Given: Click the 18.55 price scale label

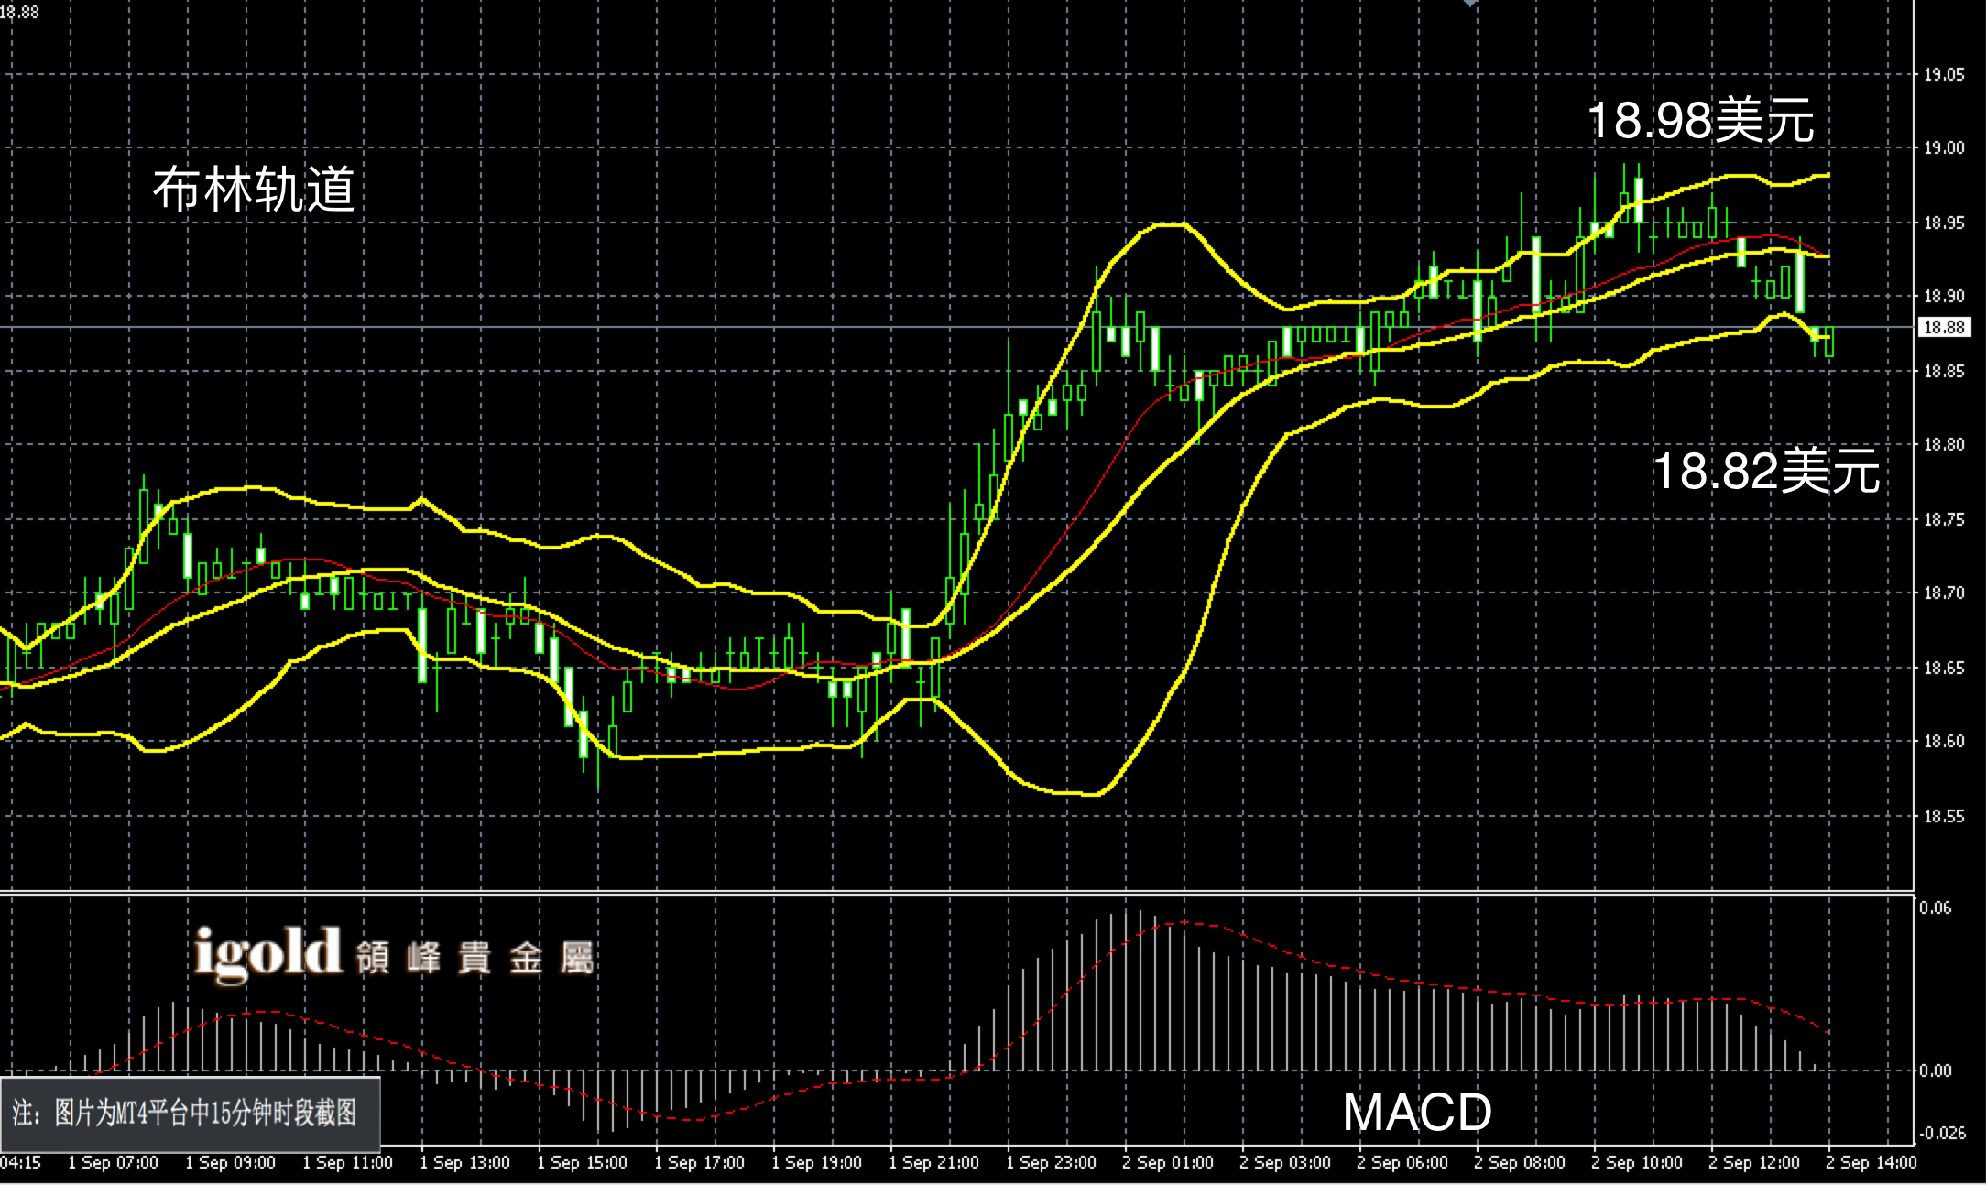Looking at the screenshot, I should [1943, 816].
